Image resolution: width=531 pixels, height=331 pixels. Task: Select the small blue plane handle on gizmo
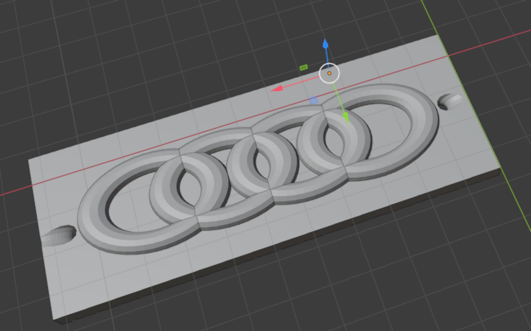point(313,101)
